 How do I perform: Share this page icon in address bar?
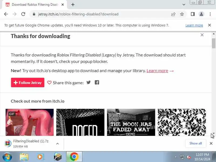(173, 14)
